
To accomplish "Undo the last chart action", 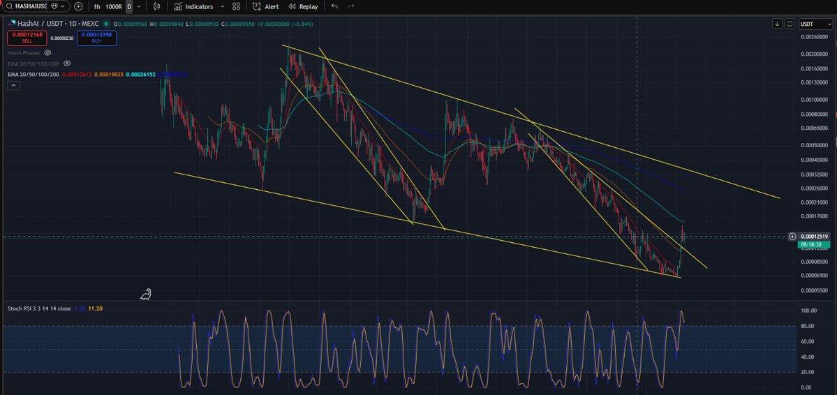I will [x=334, y=7].
